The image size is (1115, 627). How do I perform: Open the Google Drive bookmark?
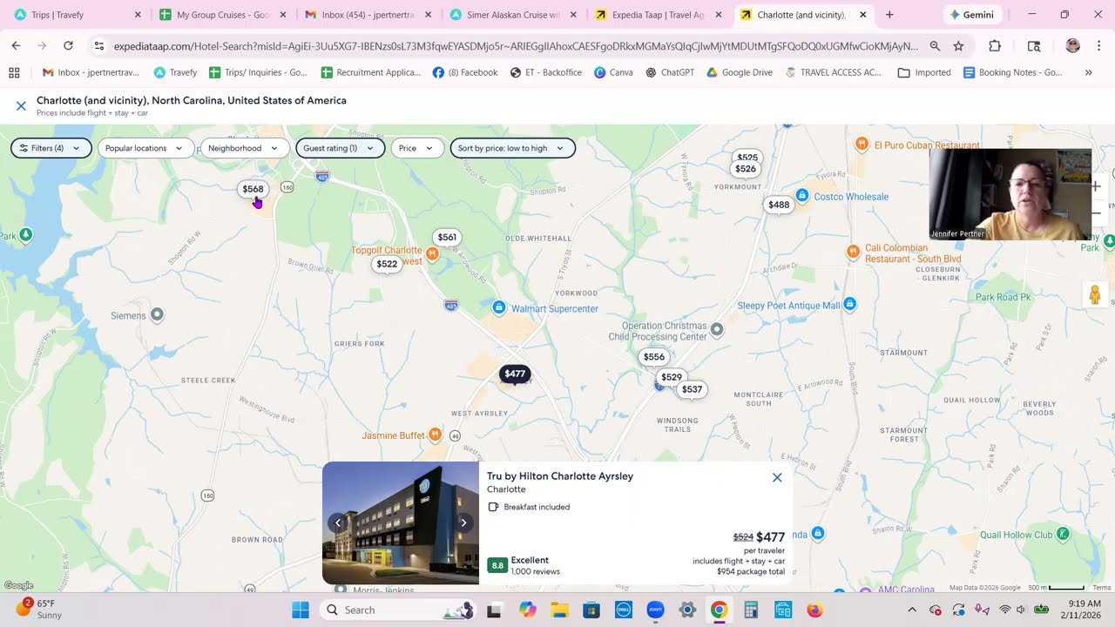click(x=739, y=72)
